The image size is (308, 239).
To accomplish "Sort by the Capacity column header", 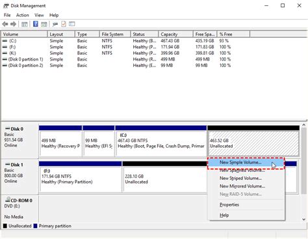I will [175, 34].
